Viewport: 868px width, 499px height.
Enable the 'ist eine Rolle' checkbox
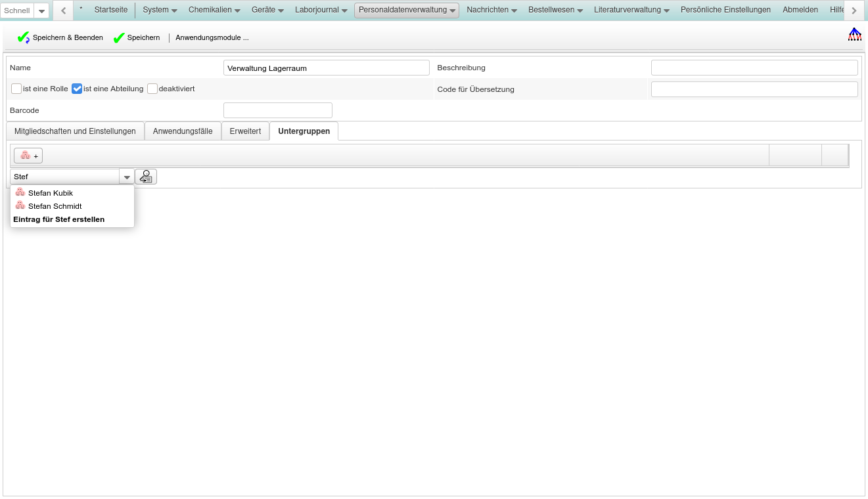(x=16, y=89)
